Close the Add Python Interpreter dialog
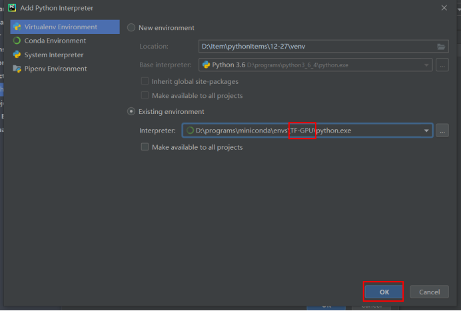The image size is (461, 311). pyautogui.click(x=444, y=8)
